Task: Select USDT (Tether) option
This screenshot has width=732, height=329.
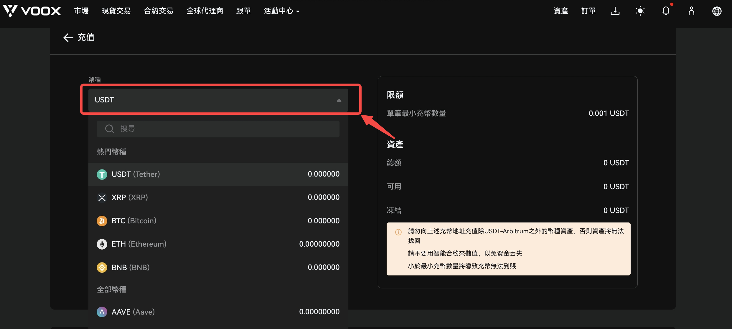Action: point(218,174)
